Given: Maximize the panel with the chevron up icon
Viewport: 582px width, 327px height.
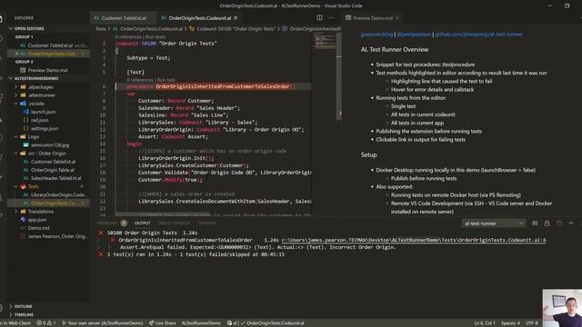Looking at the screenshot, I should point(571,223).
